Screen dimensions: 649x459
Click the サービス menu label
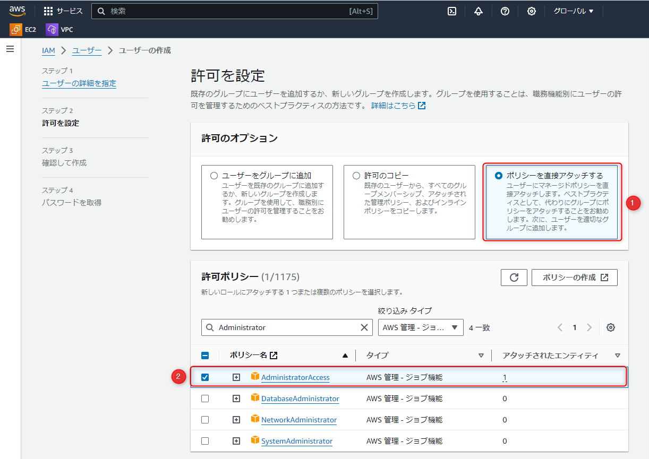[x=70, y=11]
